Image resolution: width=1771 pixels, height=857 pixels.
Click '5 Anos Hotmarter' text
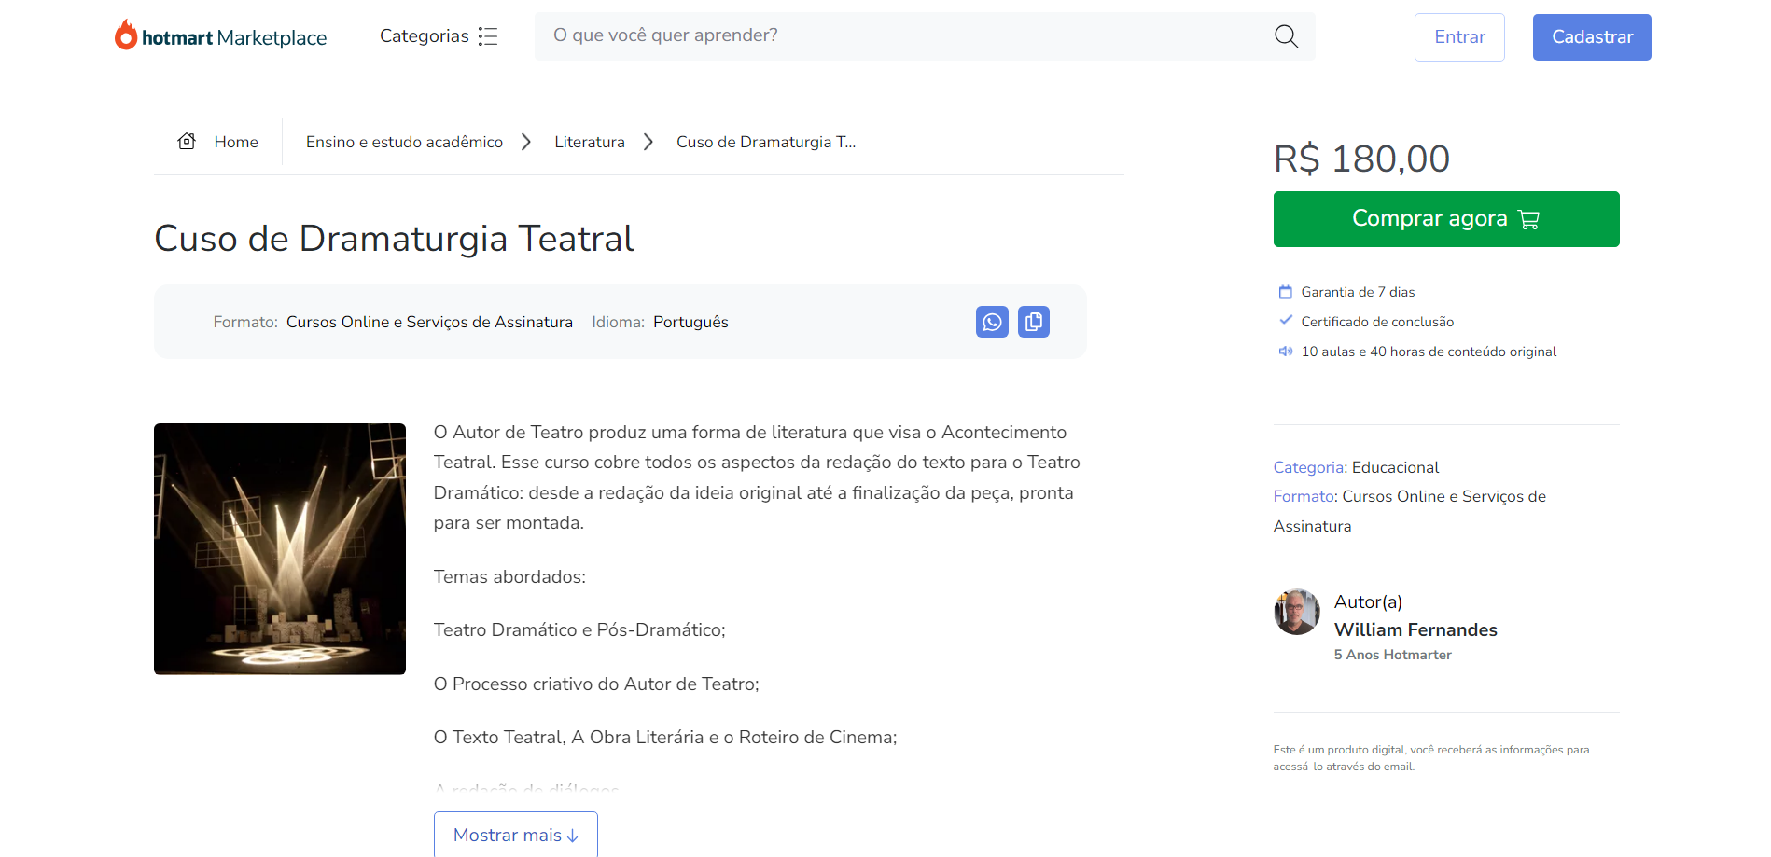tap(1392, 655)
